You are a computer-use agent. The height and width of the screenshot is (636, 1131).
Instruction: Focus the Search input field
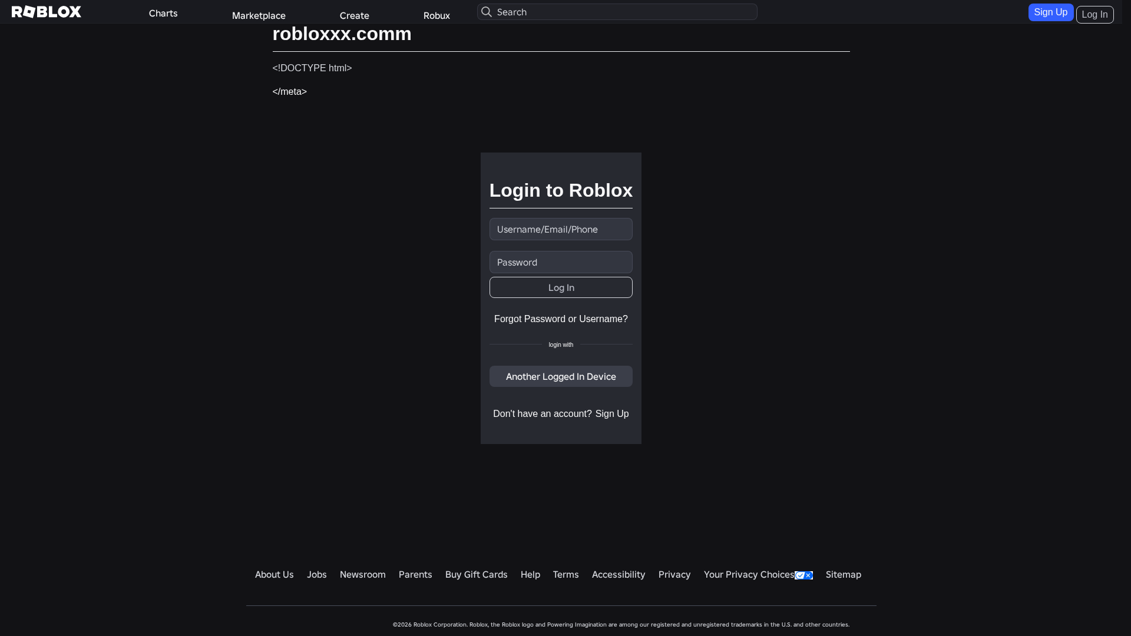tap(617, 12)
